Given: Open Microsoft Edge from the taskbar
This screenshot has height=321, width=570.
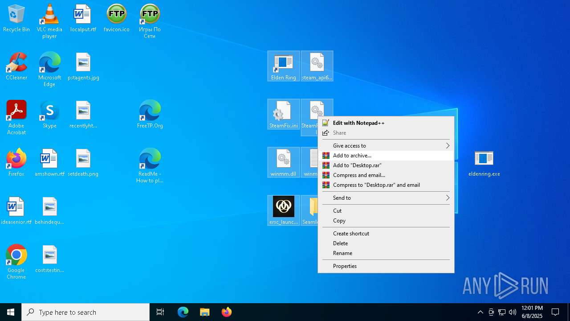Looking at the screenshot, I should coord(183,312).
